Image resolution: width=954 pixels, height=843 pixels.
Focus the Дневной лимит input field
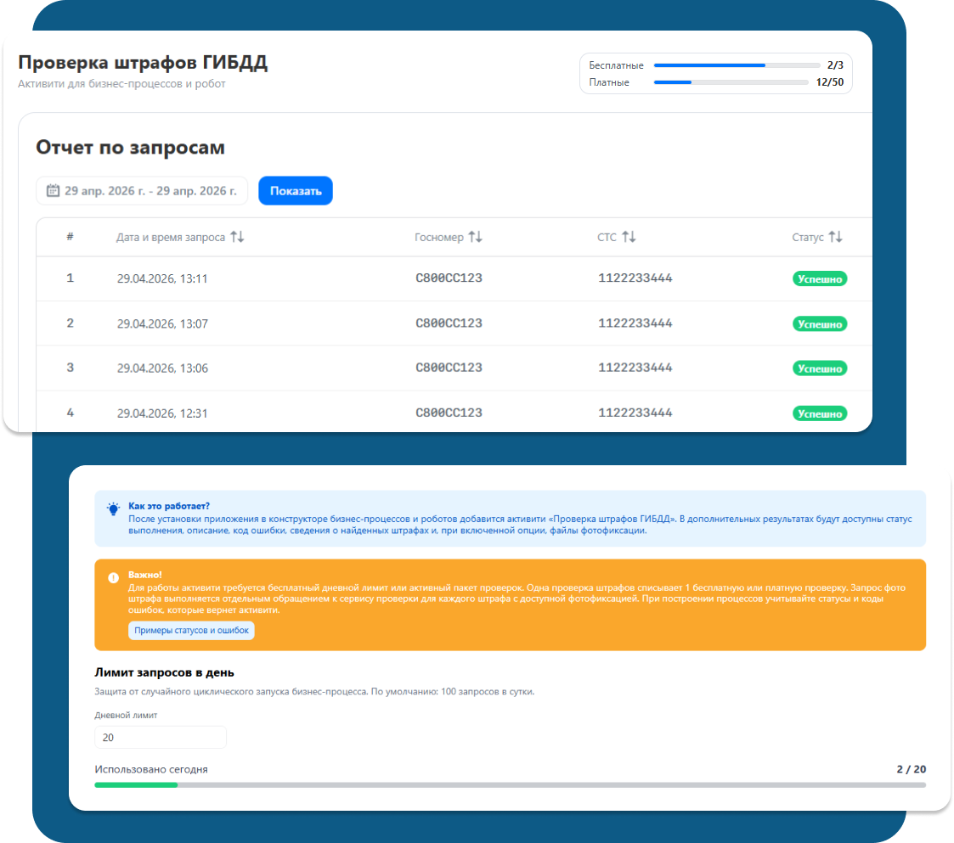[161, 737]
